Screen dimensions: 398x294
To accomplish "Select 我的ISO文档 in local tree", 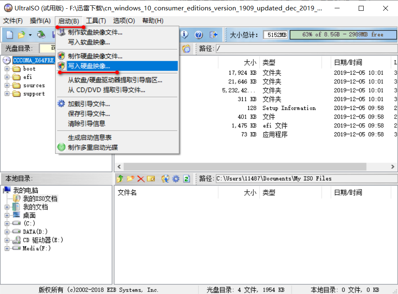I will pyautogui.click(x=40, y=199).
